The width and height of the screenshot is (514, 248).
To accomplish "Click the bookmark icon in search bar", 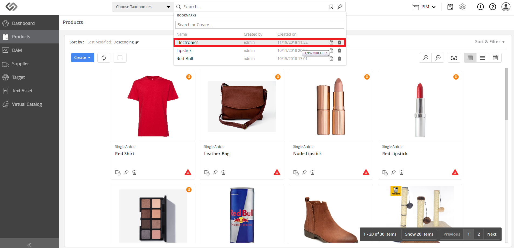I will click(x=331, y=7).
